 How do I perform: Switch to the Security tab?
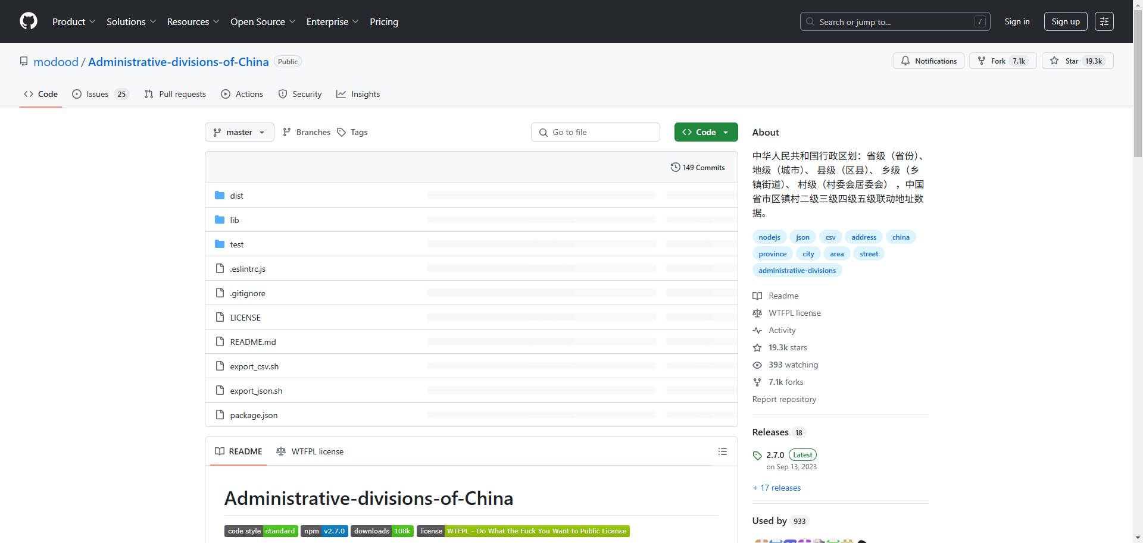pos(300,94)
